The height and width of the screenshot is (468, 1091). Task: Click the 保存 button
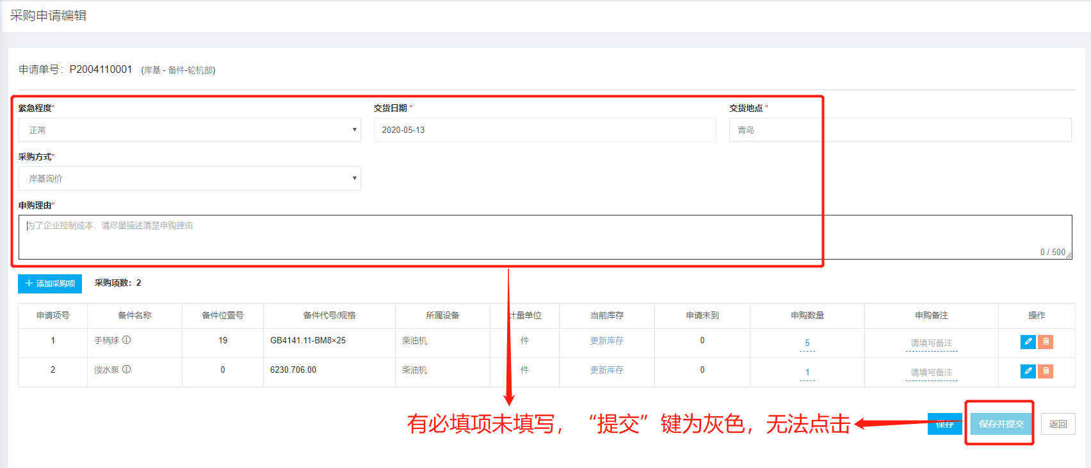(x=945, y=424)
